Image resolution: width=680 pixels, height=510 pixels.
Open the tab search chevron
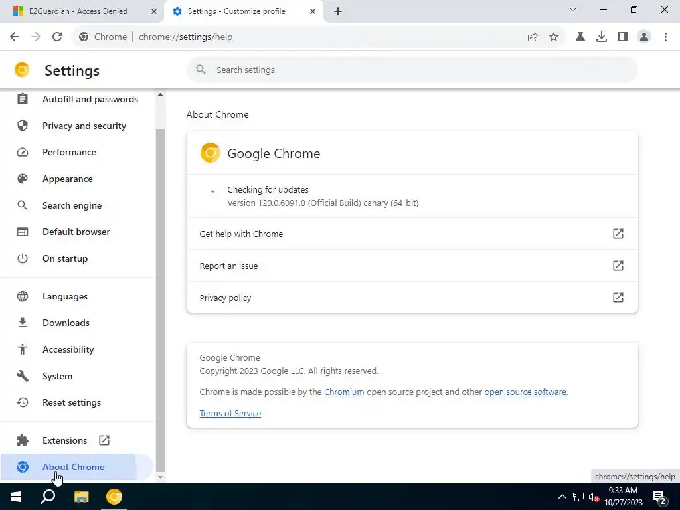573,9
